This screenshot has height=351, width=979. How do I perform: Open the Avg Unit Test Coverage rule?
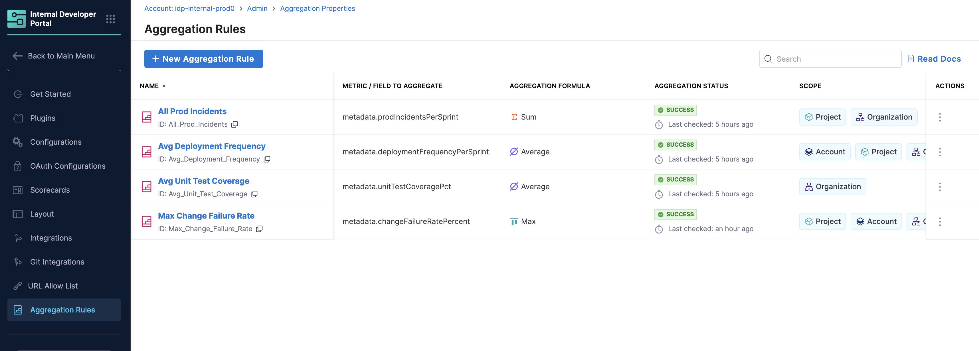tap(204, 181)
